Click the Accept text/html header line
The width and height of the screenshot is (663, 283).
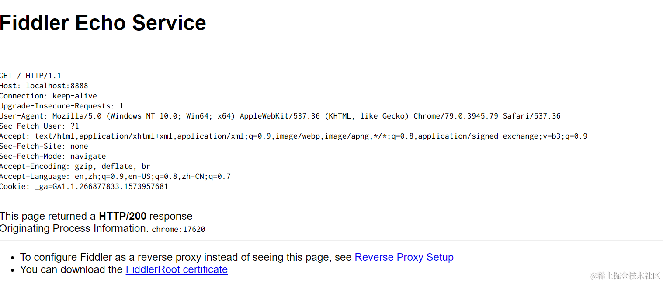click(294, 136)
